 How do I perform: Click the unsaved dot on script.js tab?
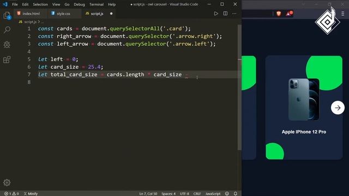click(x=111, y=14)
